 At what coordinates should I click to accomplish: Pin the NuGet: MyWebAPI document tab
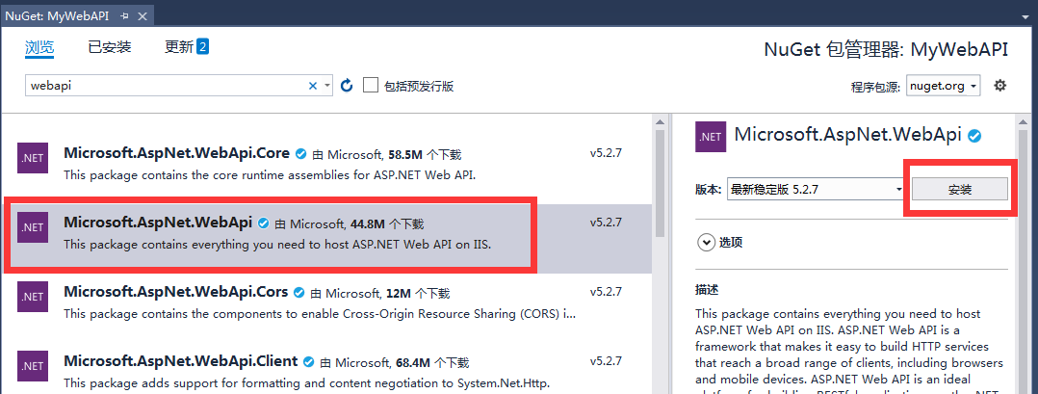[124, 15]
